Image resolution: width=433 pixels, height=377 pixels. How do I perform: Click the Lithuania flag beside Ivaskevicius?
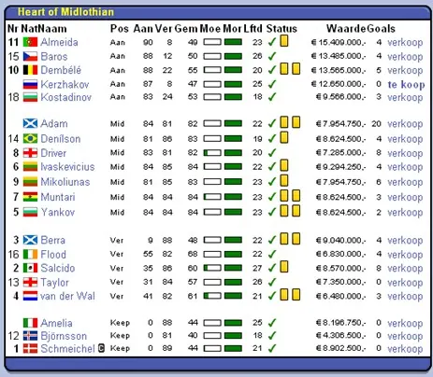point(30,167)
